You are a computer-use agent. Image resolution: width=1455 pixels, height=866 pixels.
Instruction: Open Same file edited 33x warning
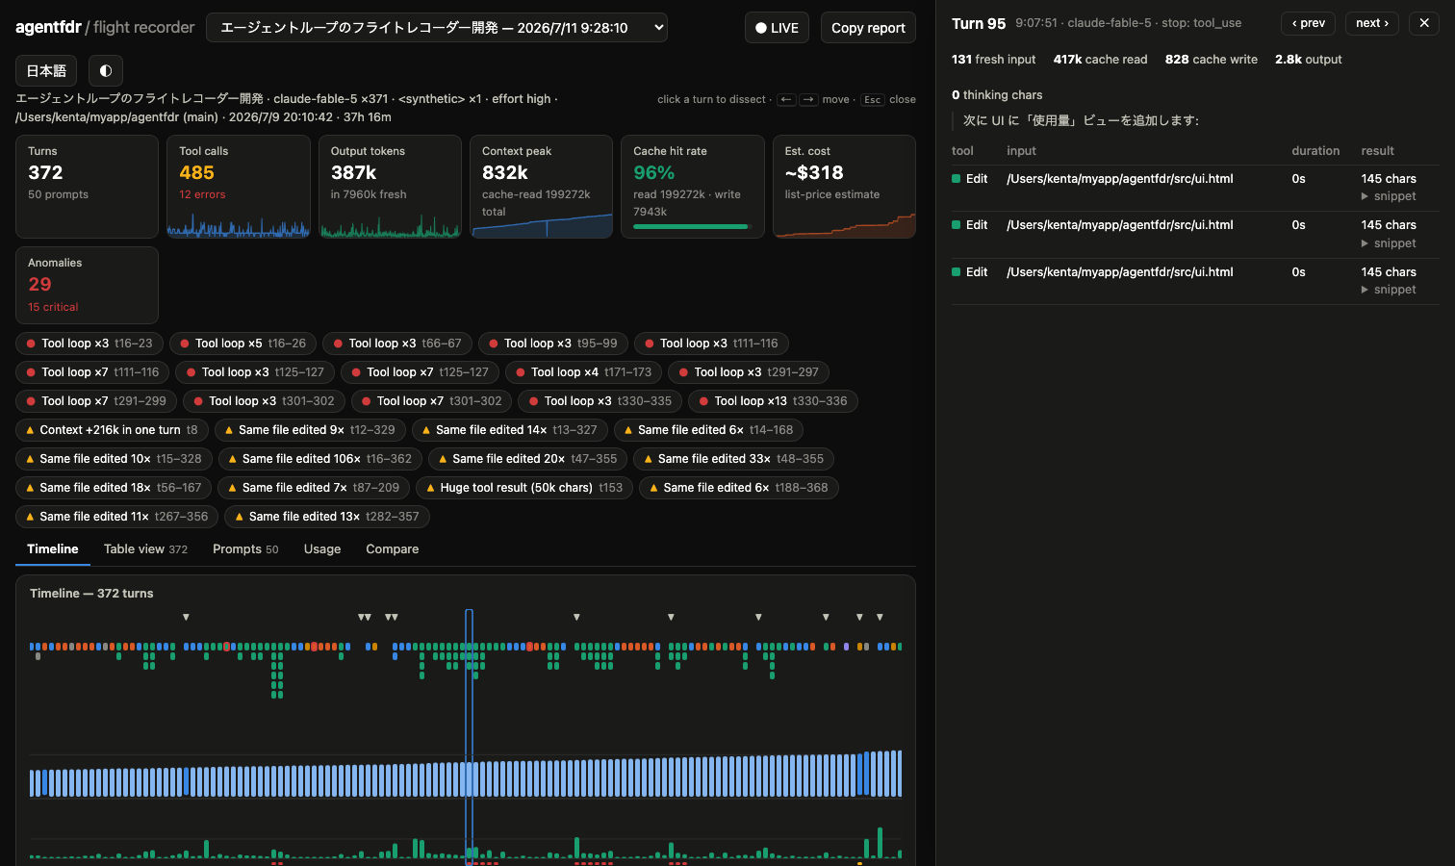(x=733, y=459)
